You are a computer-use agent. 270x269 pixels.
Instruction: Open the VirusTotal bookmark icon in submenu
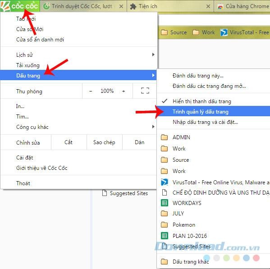[x=164, y=182]
